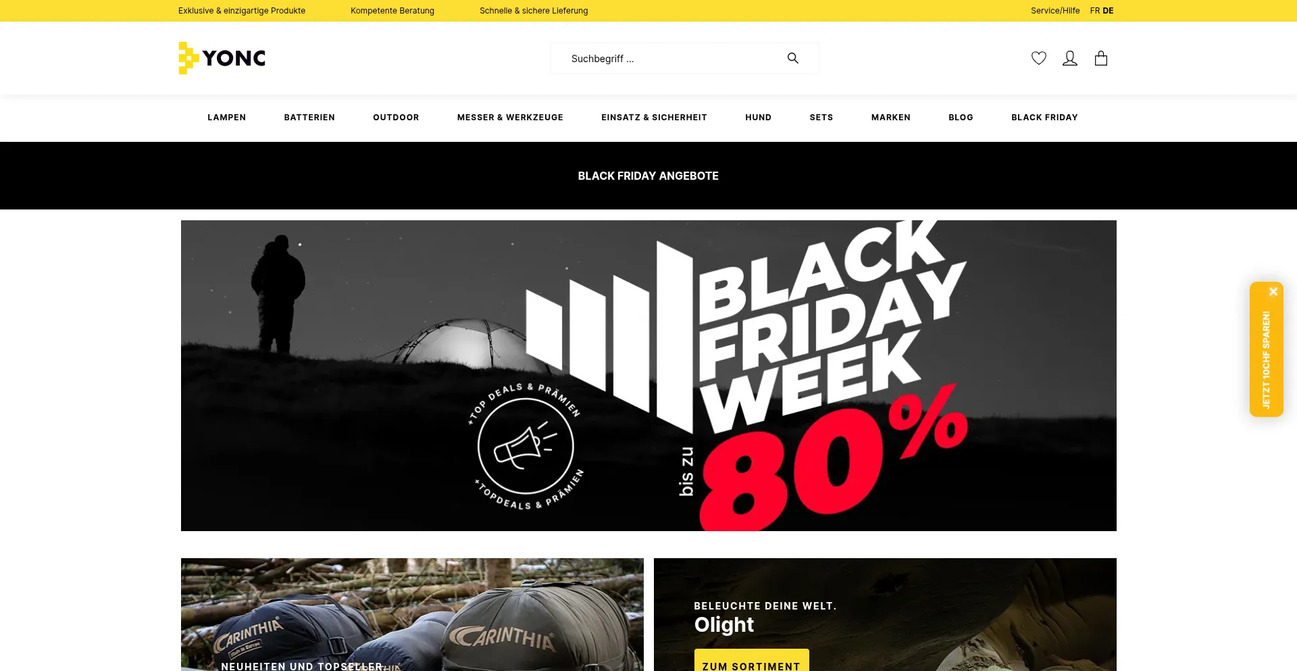The image size is (1297, 671).
Task: Open the Messer & Werkzeuge menu
Action: [x=510, y=118]
